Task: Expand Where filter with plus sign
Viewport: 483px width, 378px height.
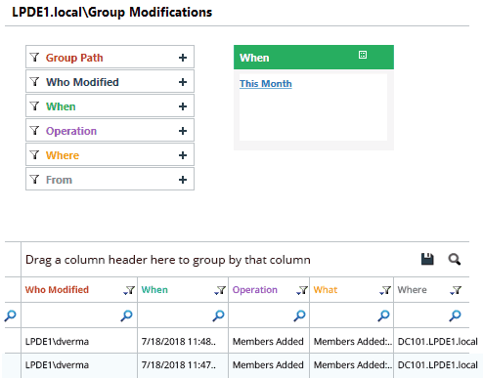Action: click(183, 155)
